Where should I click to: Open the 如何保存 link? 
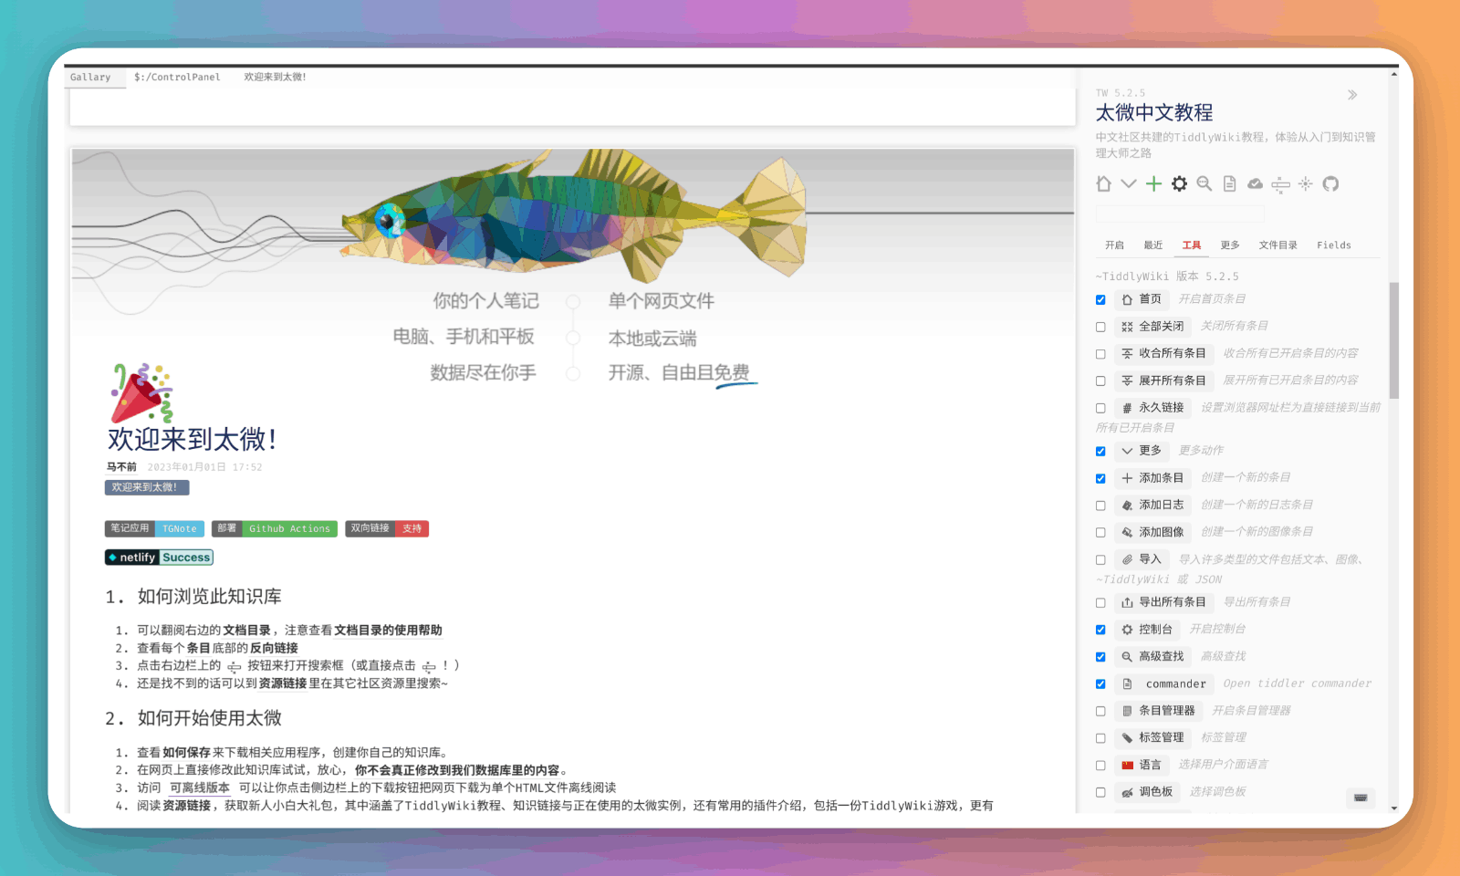(186, 753)
